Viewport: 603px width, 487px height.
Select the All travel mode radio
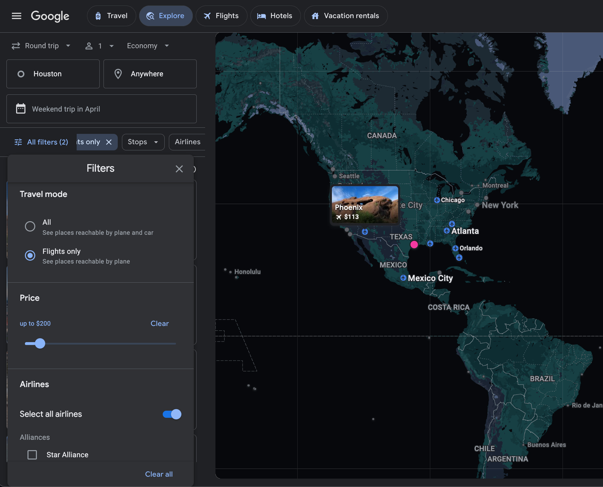coord(30,226)
